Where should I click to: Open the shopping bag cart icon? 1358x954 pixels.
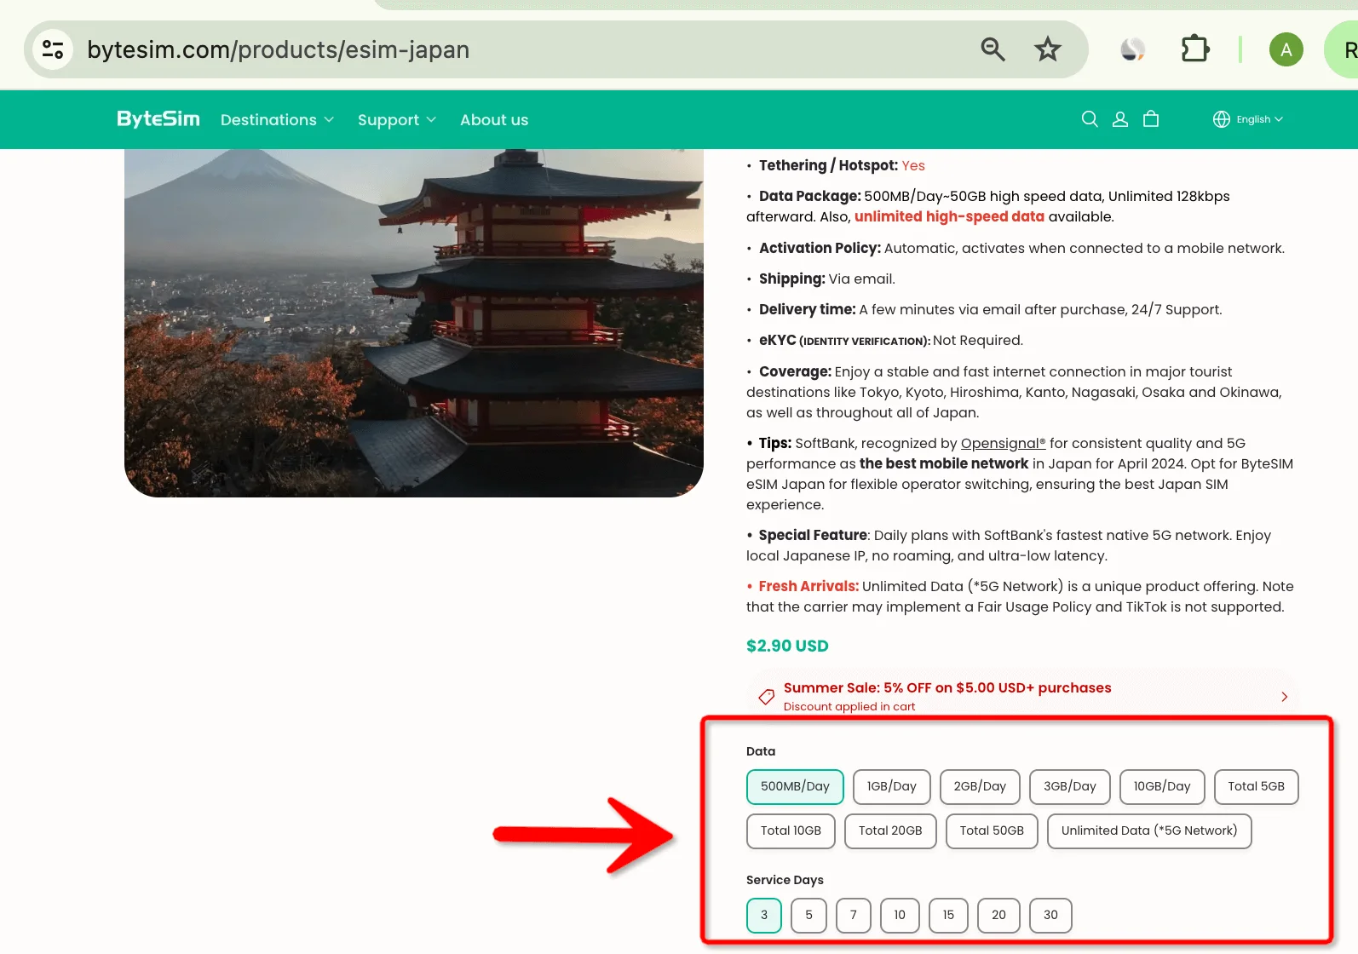[x=1151, y=119]
